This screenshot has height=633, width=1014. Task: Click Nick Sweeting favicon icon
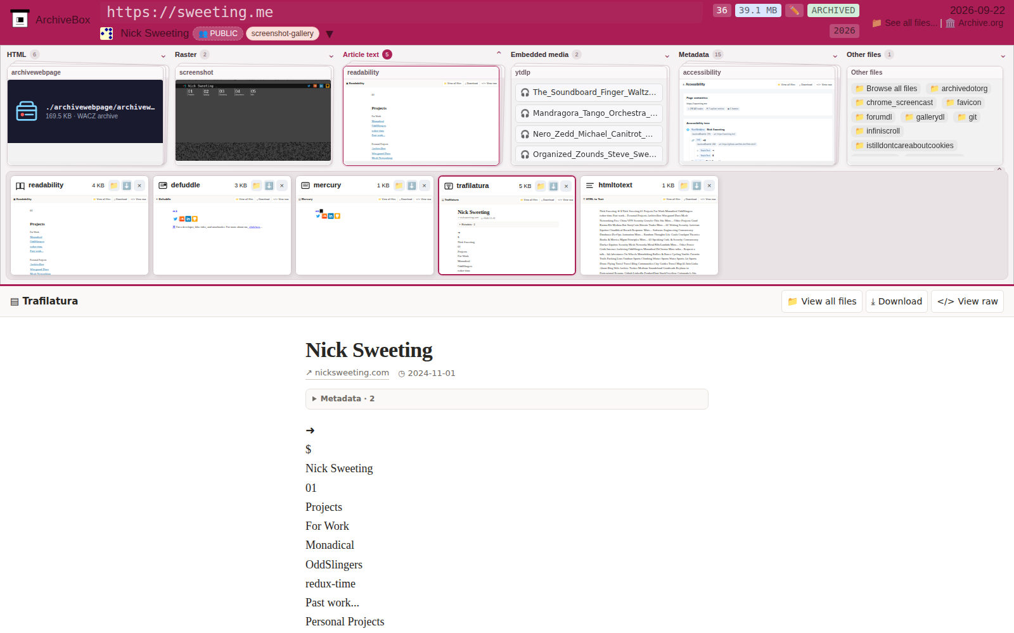[x=106, y=34]
